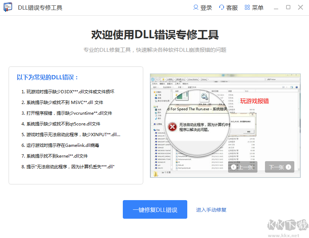Click the DLL repair tool logo icon

(x=7, y=7)
